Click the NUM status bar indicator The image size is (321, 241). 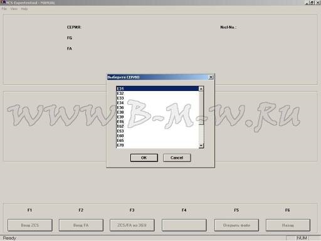click(302, 238)
